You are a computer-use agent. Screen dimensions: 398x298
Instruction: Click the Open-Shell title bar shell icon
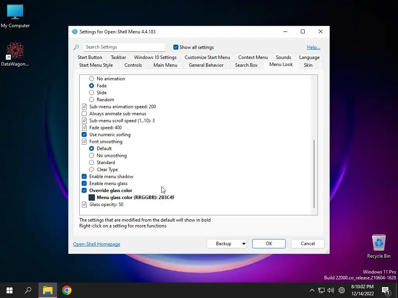pyautogui.click(x=75, y=32)
